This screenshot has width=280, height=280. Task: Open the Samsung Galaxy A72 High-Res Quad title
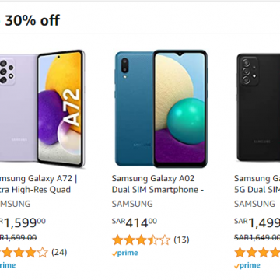click(x=38, y=184)
